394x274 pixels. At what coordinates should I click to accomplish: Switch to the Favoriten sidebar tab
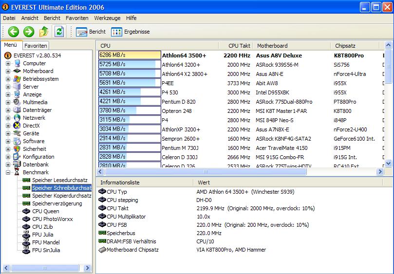pos(36,46)
